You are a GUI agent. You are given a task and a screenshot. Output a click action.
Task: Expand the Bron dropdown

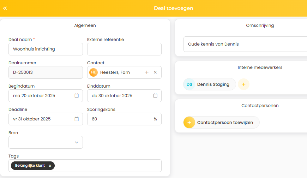pyautogui.click(x=46, y=142)
